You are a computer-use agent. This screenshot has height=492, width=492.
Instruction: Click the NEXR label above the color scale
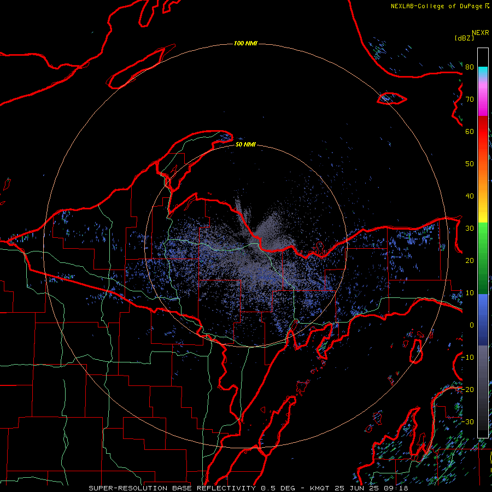(x=481, y=33)
